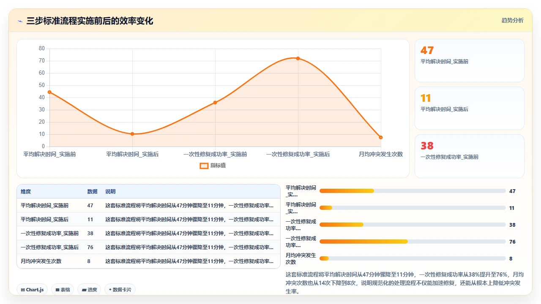Select table row 一次性修复成功率_实施后
The image size is (541, 304).
pyautogui.click(x=148, y=247)
